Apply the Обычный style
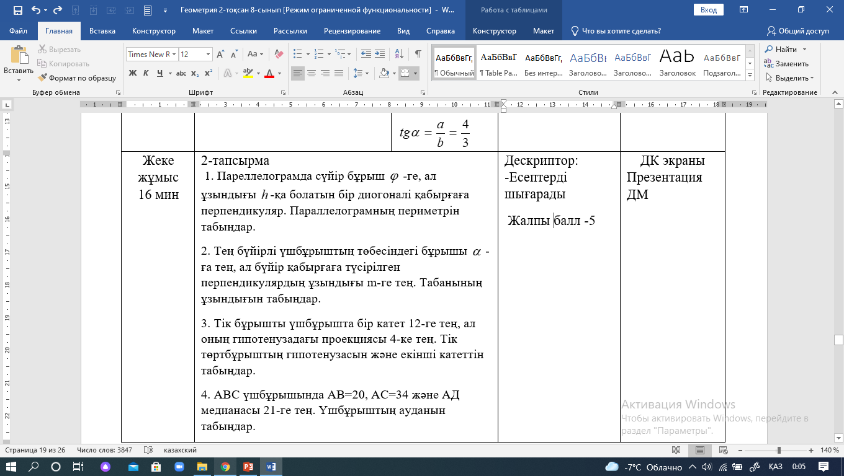 pos(454,63)
